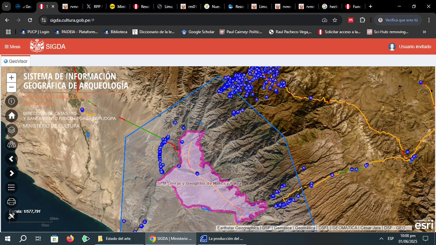Toggle the browser extensions puzzle icon

pyautogui.click(x=362, y=20)
